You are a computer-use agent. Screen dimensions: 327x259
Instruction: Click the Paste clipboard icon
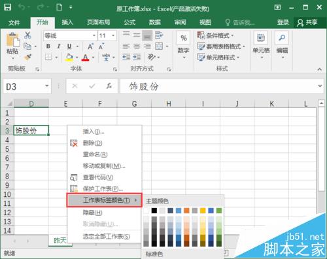pos(13,39)
